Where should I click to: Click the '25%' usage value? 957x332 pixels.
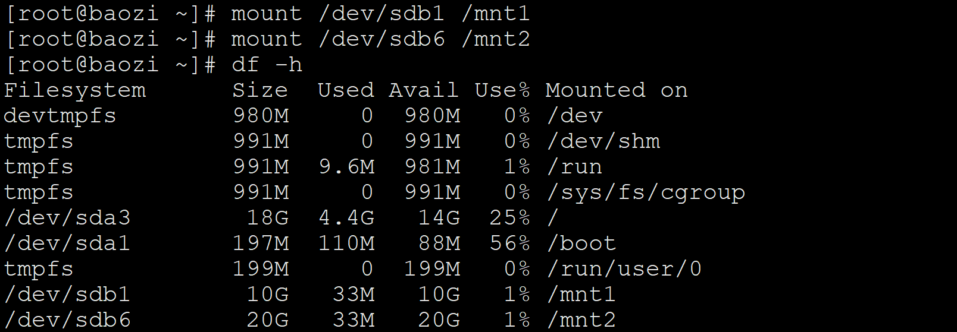[x=510, y=218]
